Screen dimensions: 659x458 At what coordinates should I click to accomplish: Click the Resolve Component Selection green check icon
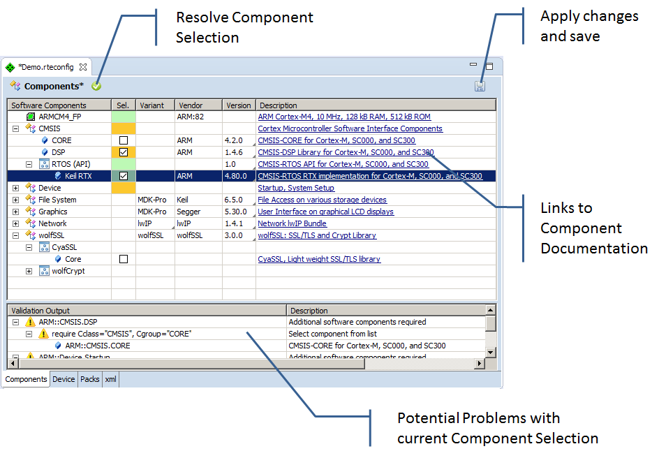96,86
